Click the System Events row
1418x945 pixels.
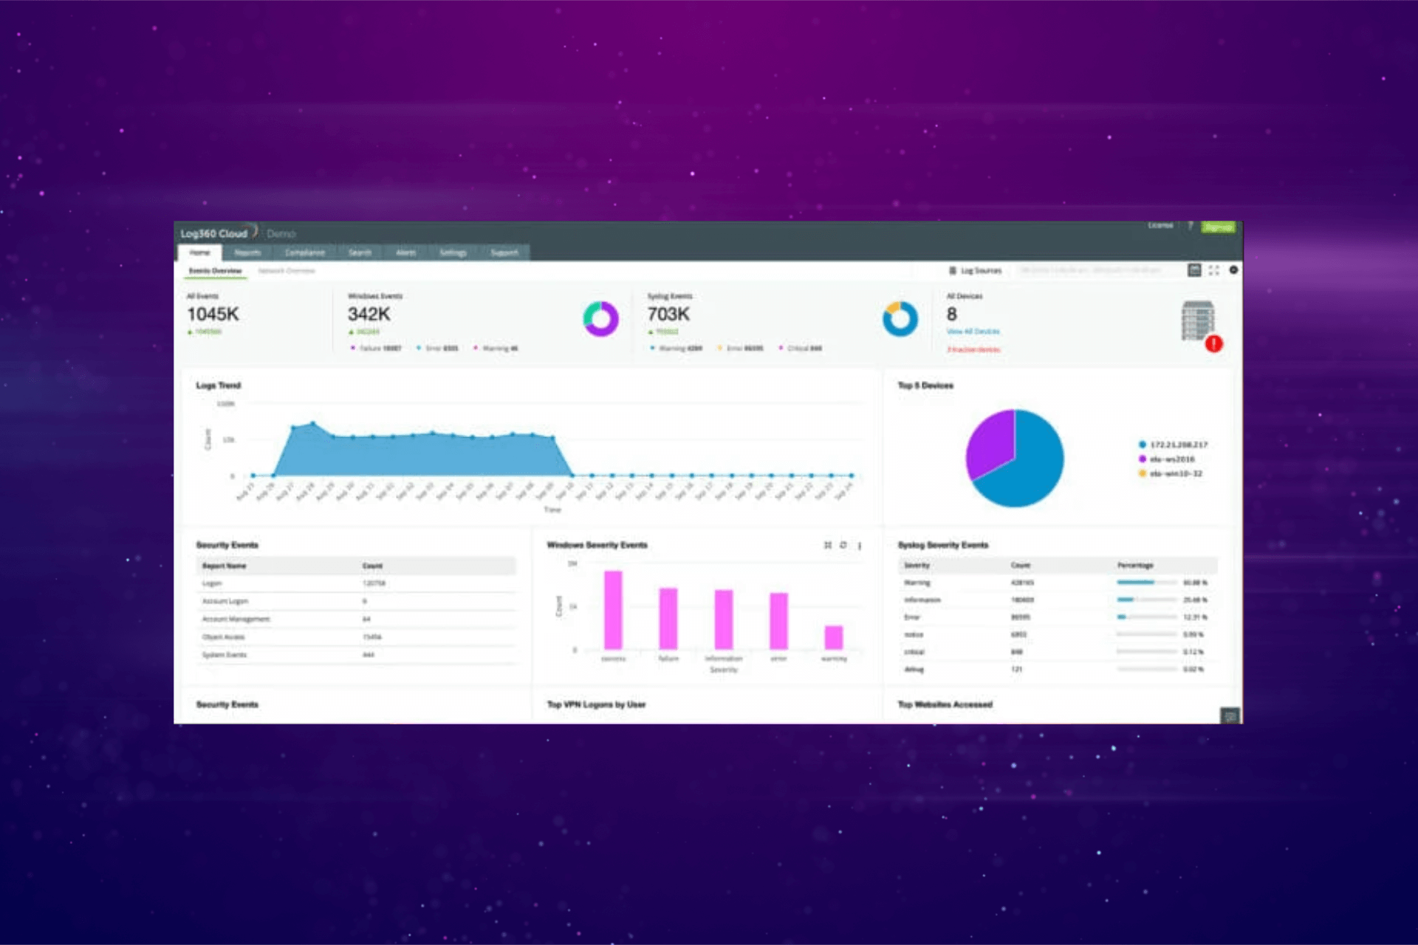pyautogui.click(x=356, y=655)
